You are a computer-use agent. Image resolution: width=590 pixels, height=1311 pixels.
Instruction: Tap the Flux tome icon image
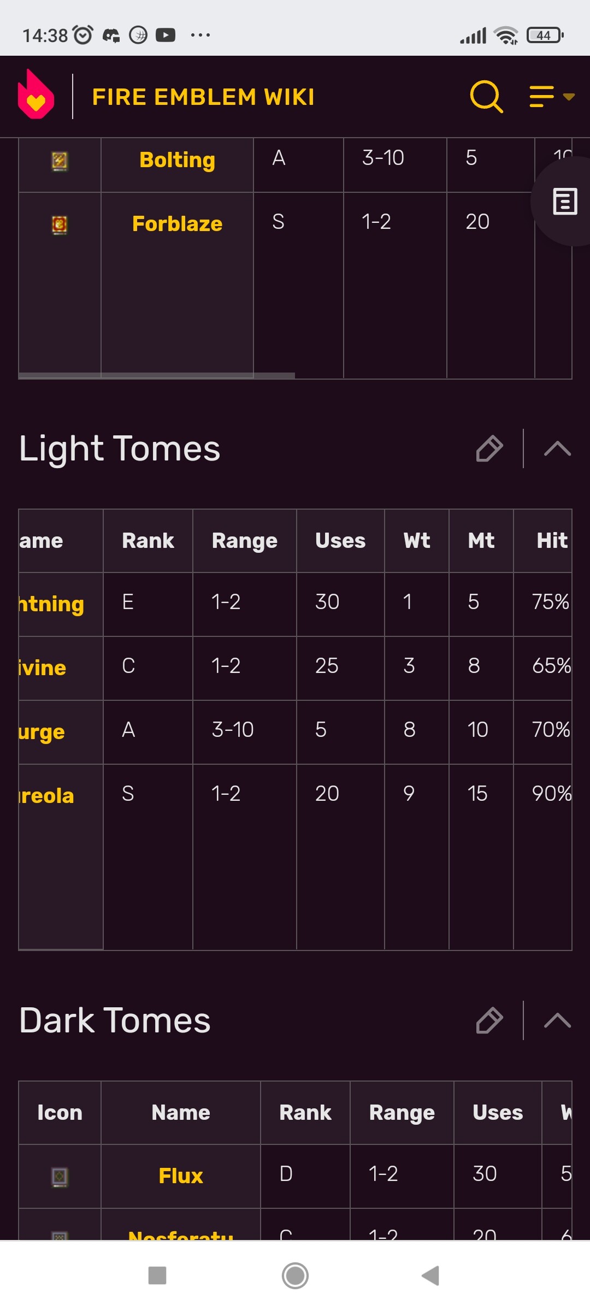60,1177
